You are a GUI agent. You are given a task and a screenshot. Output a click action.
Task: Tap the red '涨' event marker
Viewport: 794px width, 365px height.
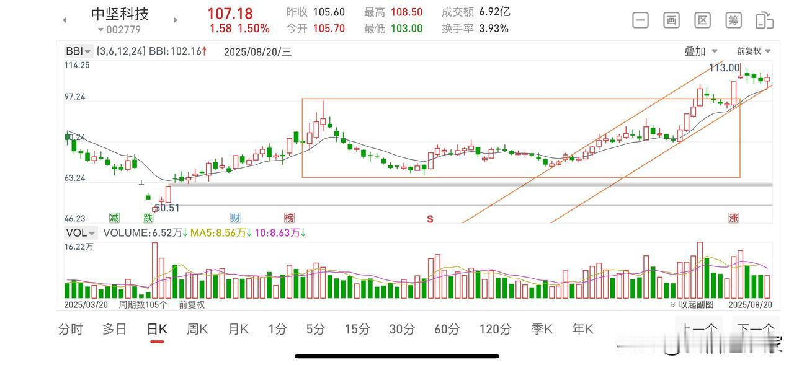pos(734,218)
